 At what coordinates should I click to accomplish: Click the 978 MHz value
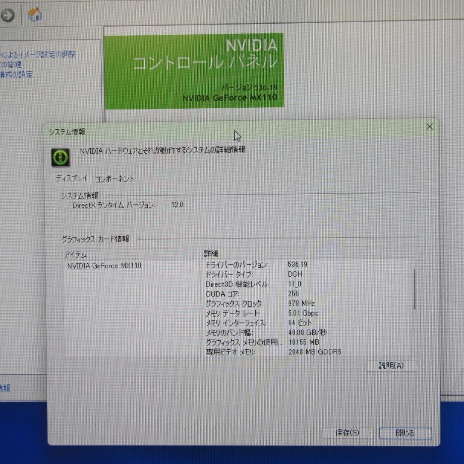(301, 303)
